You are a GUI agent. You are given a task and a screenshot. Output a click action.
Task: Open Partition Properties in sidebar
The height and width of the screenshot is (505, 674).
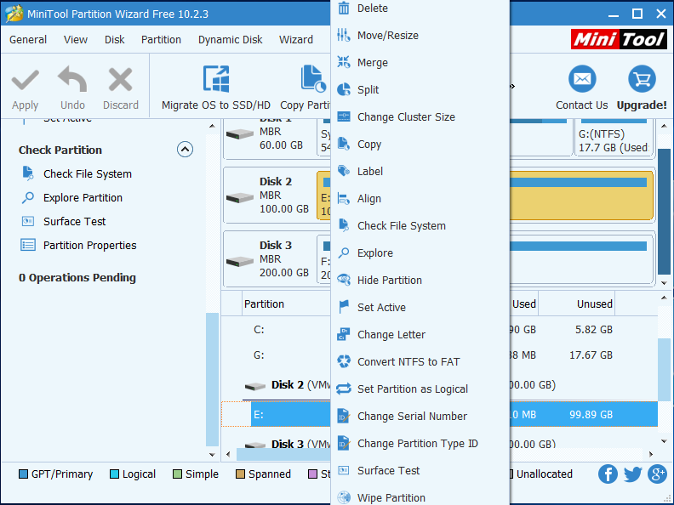pyautogui.click(x=90, y=245)
